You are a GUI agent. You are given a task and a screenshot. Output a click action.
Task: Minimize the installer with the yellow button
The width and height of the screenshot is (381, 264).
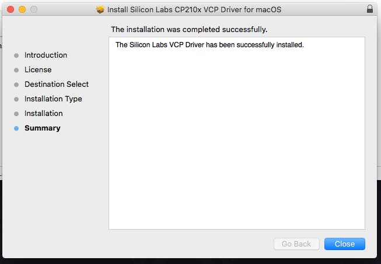(x=22, y=9)
